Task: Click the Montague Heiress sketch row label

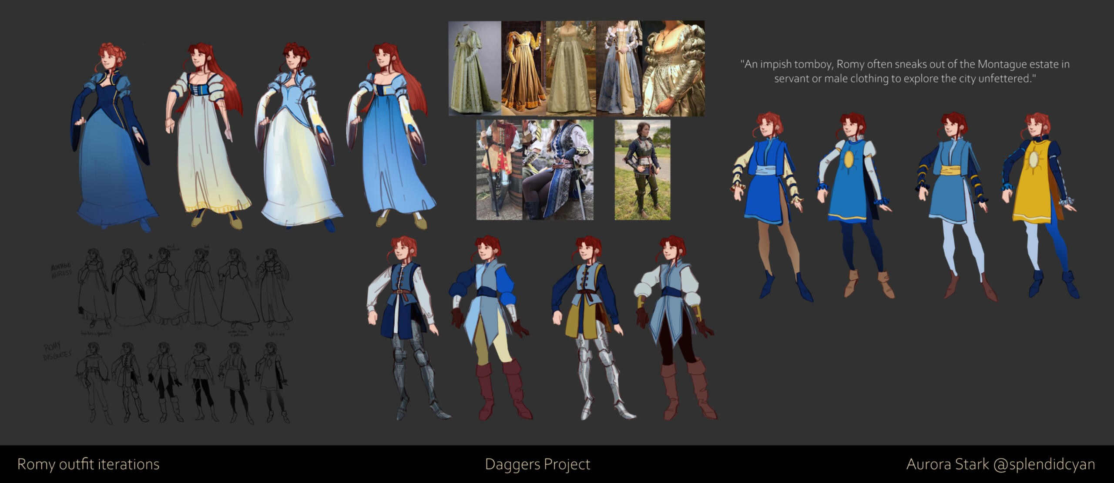Action: (61, 270)
